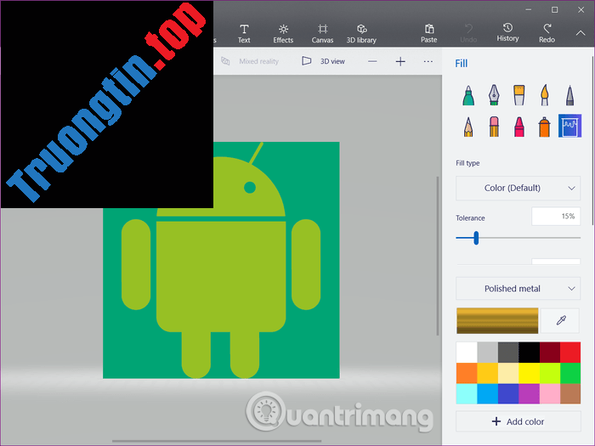Pick the bright yellow color swatch

tap(529, 373)
